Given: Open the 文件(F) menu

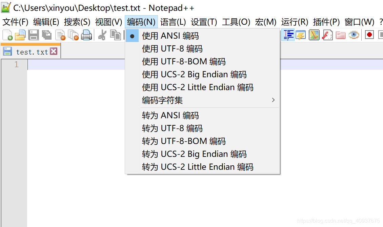Looking at the screenshot, I should [x=15, y=22].
